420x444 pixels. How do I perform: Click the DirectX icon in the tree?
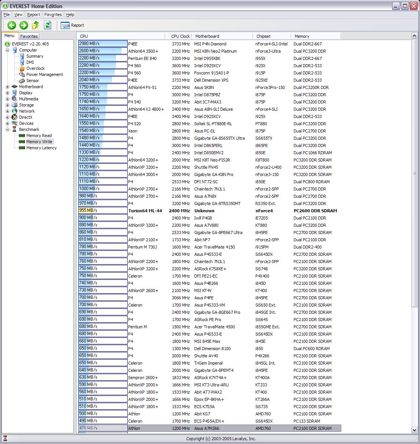coord(15,117)
